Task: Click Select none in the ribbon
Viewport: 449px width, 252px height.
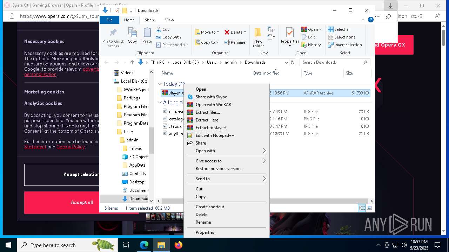Action: click(342, 37)
